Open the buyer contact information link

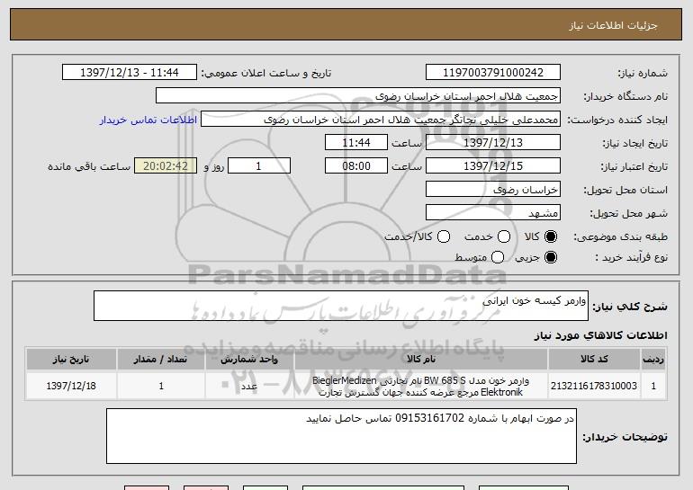(148, 120)
